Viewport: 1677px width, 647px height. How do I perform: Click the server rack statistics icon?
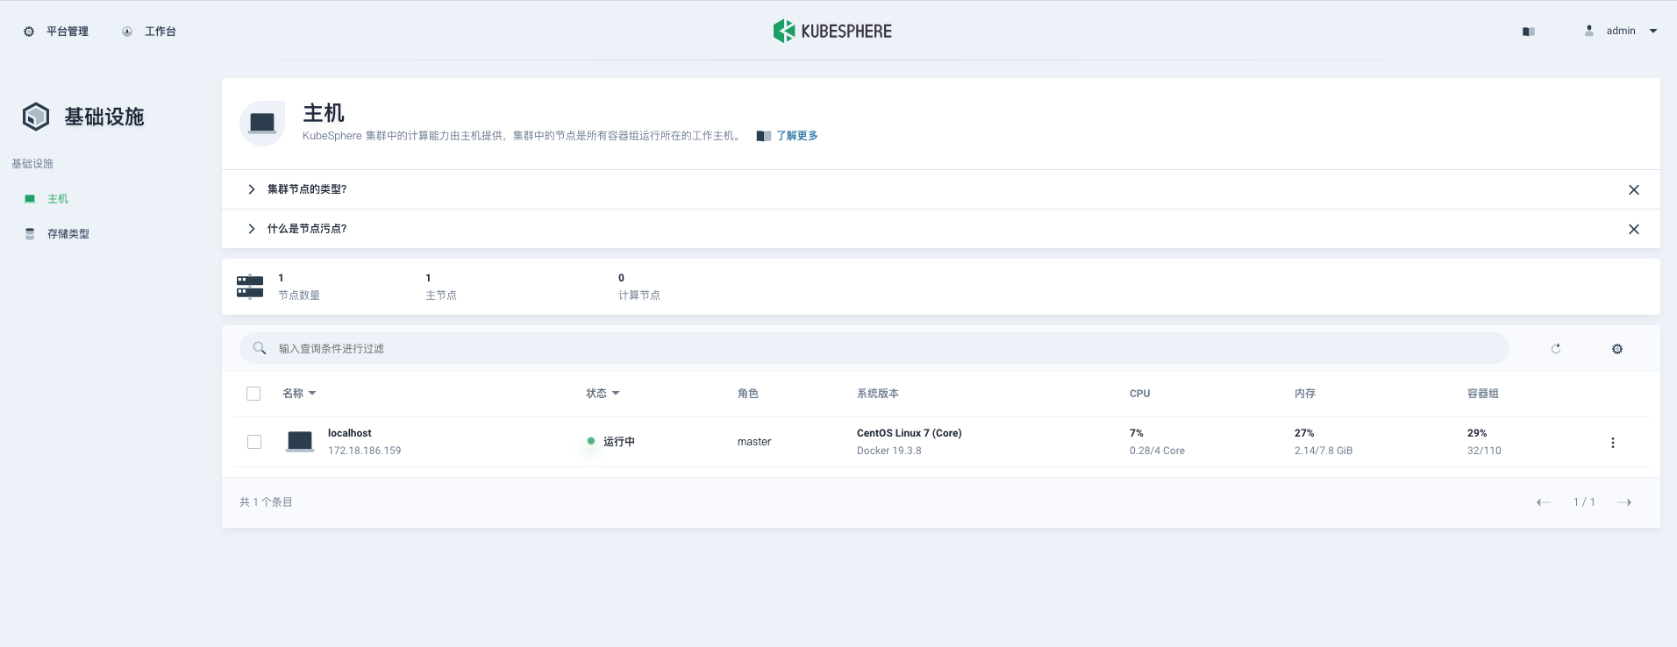pyautogui.click(x=250, y=287)
